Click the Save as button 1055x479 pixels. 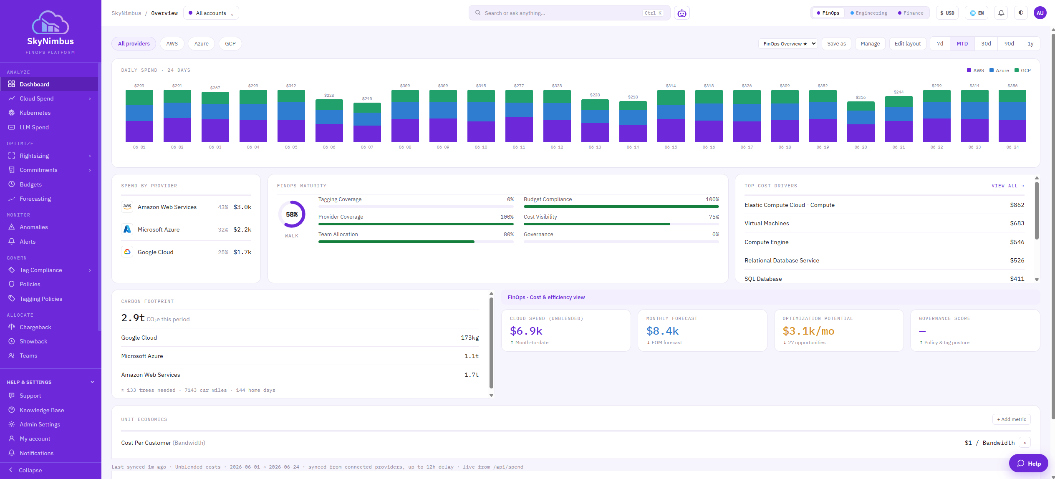836,43
